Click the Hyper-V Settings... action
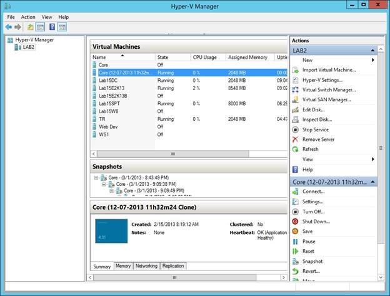This screenshot has height=296, width=390. coord(322,80)
